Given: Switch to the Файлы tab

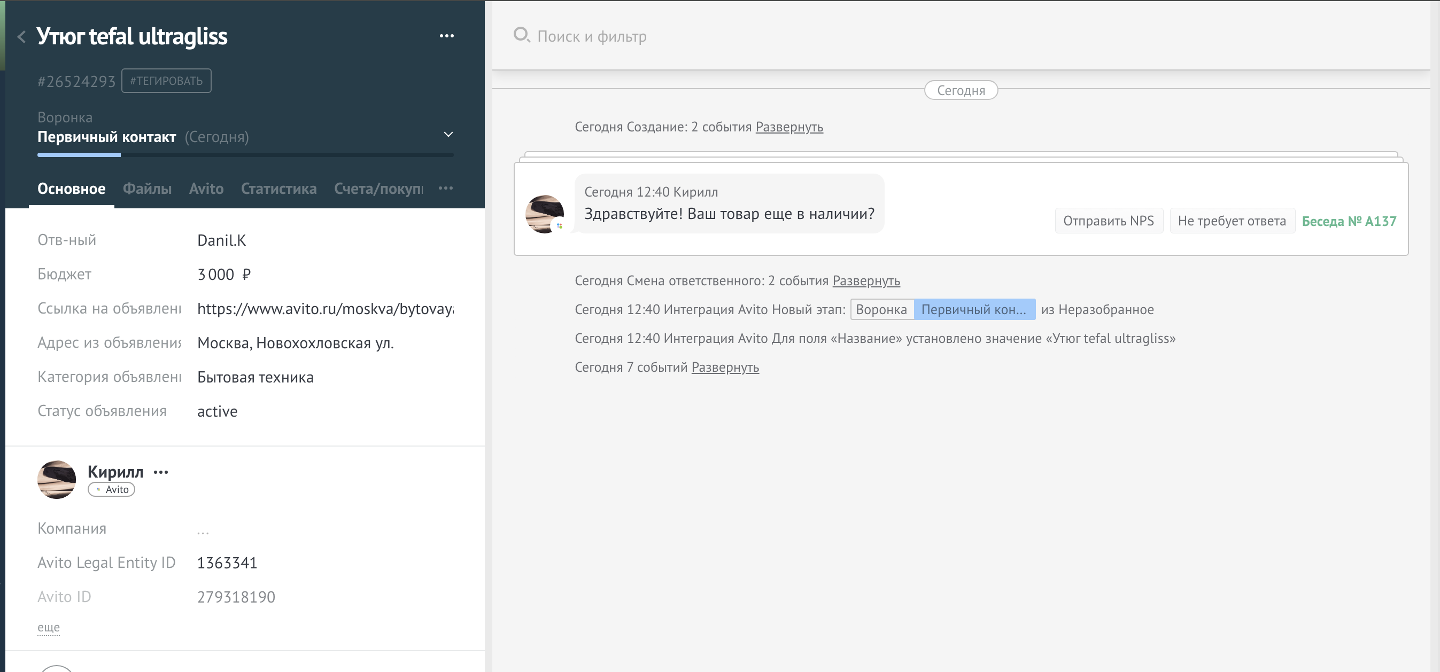Looking at the screenshot, I should pos(147,189).
